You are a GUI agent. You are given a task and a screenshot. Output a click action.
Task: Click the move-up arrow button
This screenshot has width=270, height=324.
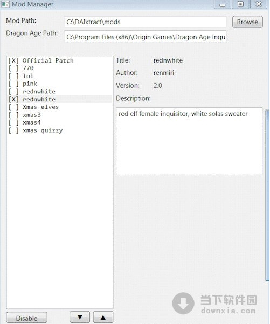click(x=103, y=317)
